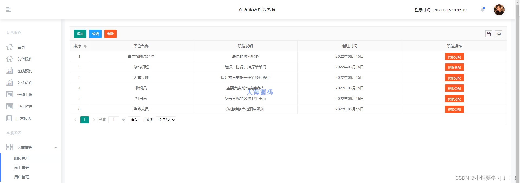Click the 负值维修点检酒店设备 cell
The width and height of the screenshot is (520, 183).
pos(245,109)
